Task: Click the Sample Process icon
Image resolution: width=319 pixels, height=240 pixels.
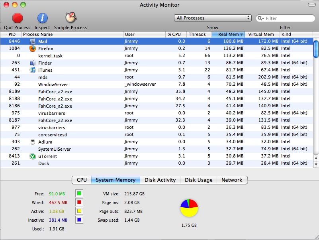Action: pos(71,18)
